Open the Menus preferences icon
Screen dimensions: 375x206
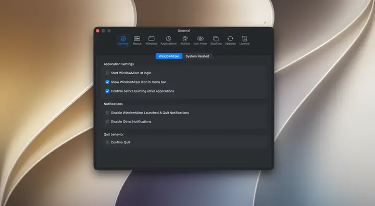pyautogui.click(x=137, y=40)
